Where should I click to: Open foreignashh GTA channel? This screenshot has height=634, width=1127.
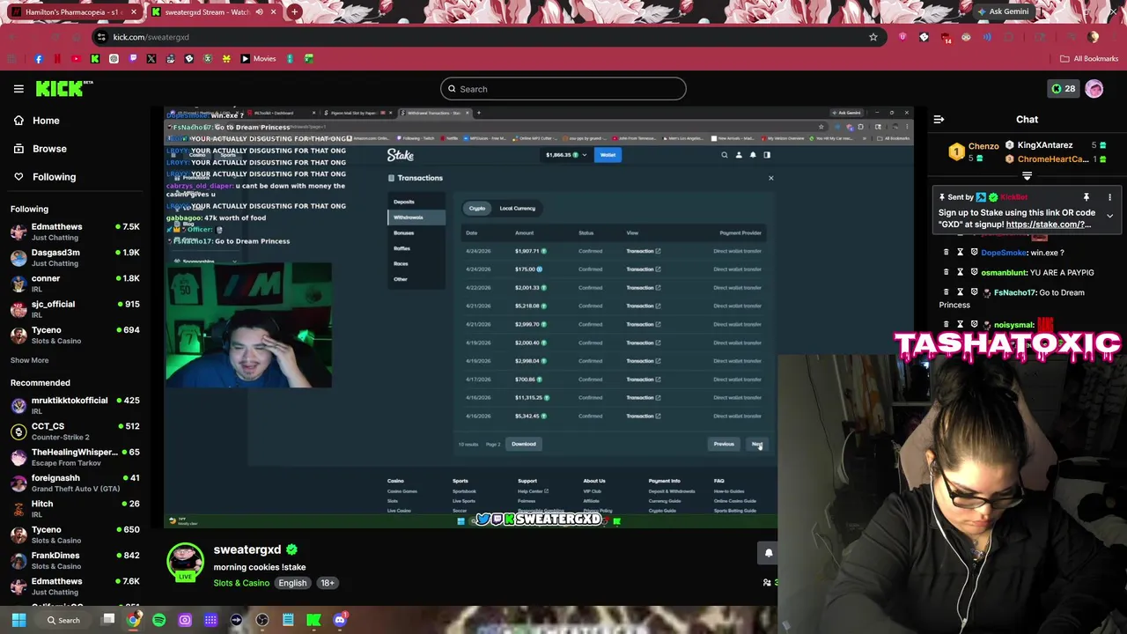coord(75,483)
